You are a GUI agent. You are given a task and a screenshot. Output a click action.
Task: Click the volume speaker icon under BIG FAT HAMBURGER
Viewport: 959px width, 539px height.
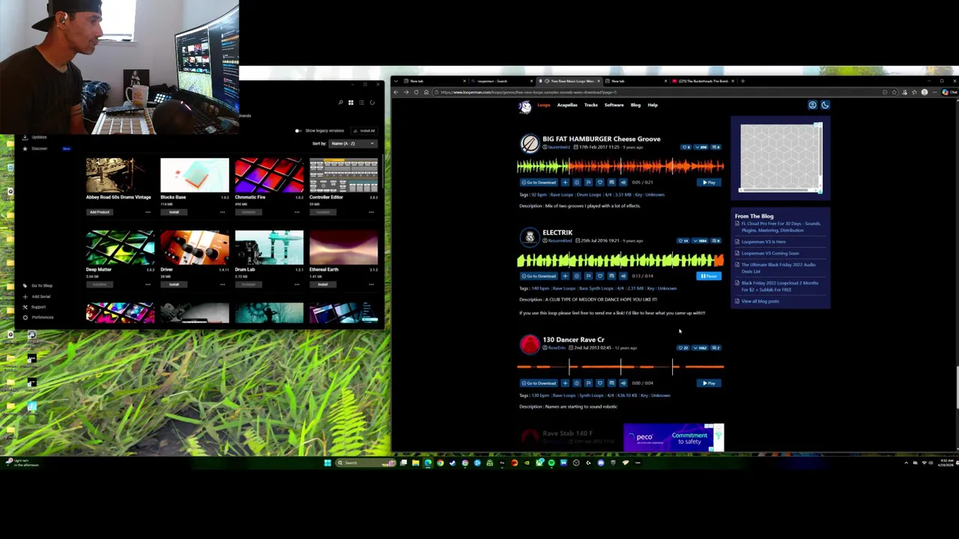click(x=623, y=182)
